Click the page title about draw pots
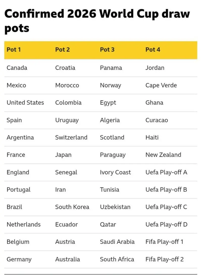The width and height of the screenshot is (202, 275). pyautogui.click(x=97, y=21)
